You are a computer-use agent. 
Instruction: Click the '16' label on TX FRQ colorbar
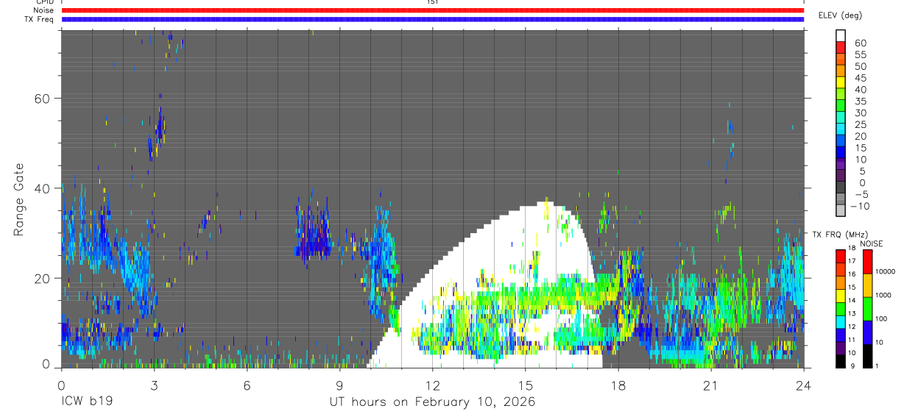point(851,274)
